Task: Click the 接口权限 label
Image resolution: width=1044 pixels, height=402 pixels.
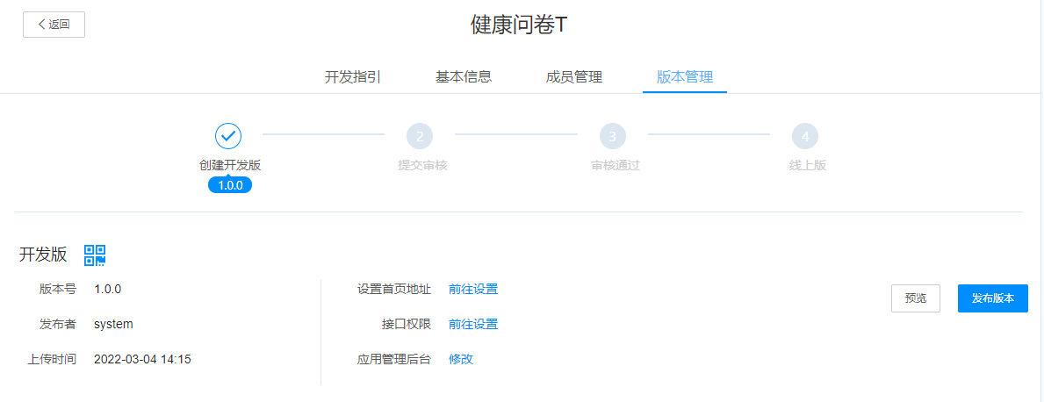Action: [407, 324]
